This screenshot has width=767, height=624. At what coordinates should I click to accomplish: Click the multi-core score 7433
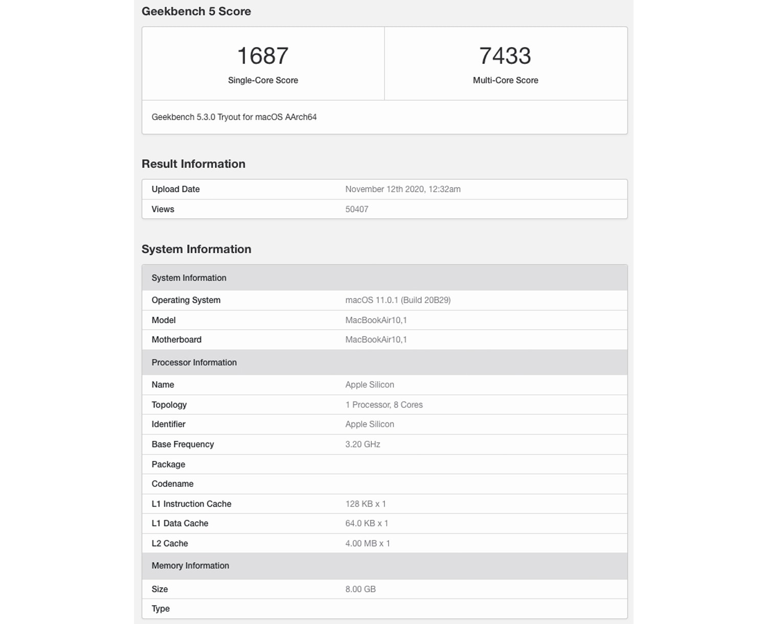point(505,56)
